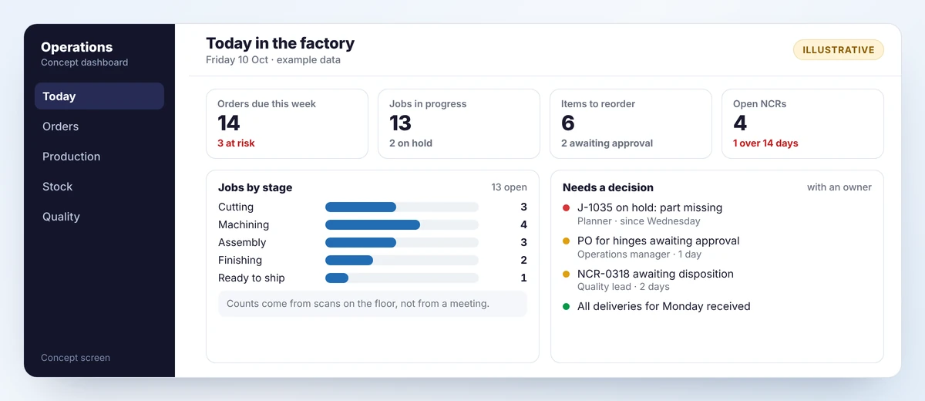925x401 pixels.
Task: Click the 'Ready to ship' label
Action: coord(251,278)
